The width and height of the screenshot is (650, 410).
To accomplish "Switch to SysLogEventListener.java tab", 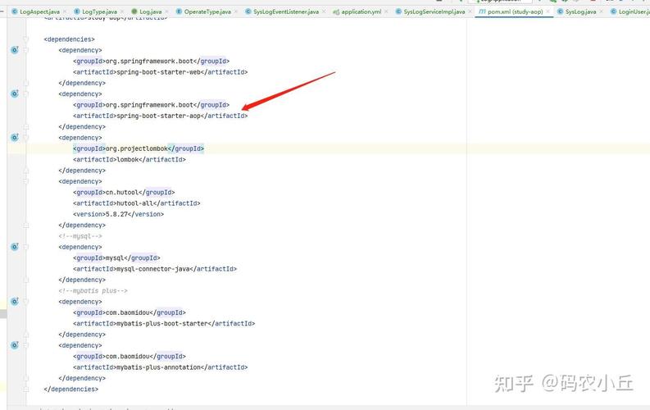I will (286, 11).
